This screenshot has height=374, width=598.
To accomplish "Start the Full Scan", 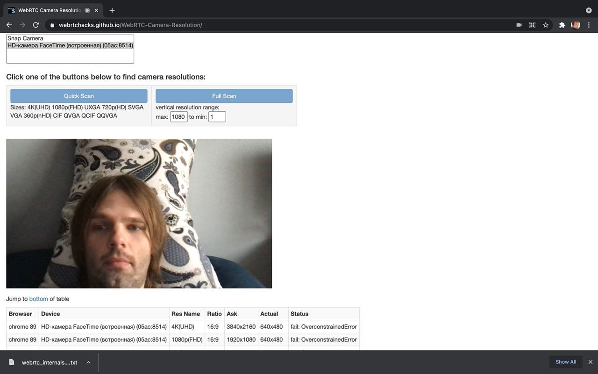I will pos(224,96).
